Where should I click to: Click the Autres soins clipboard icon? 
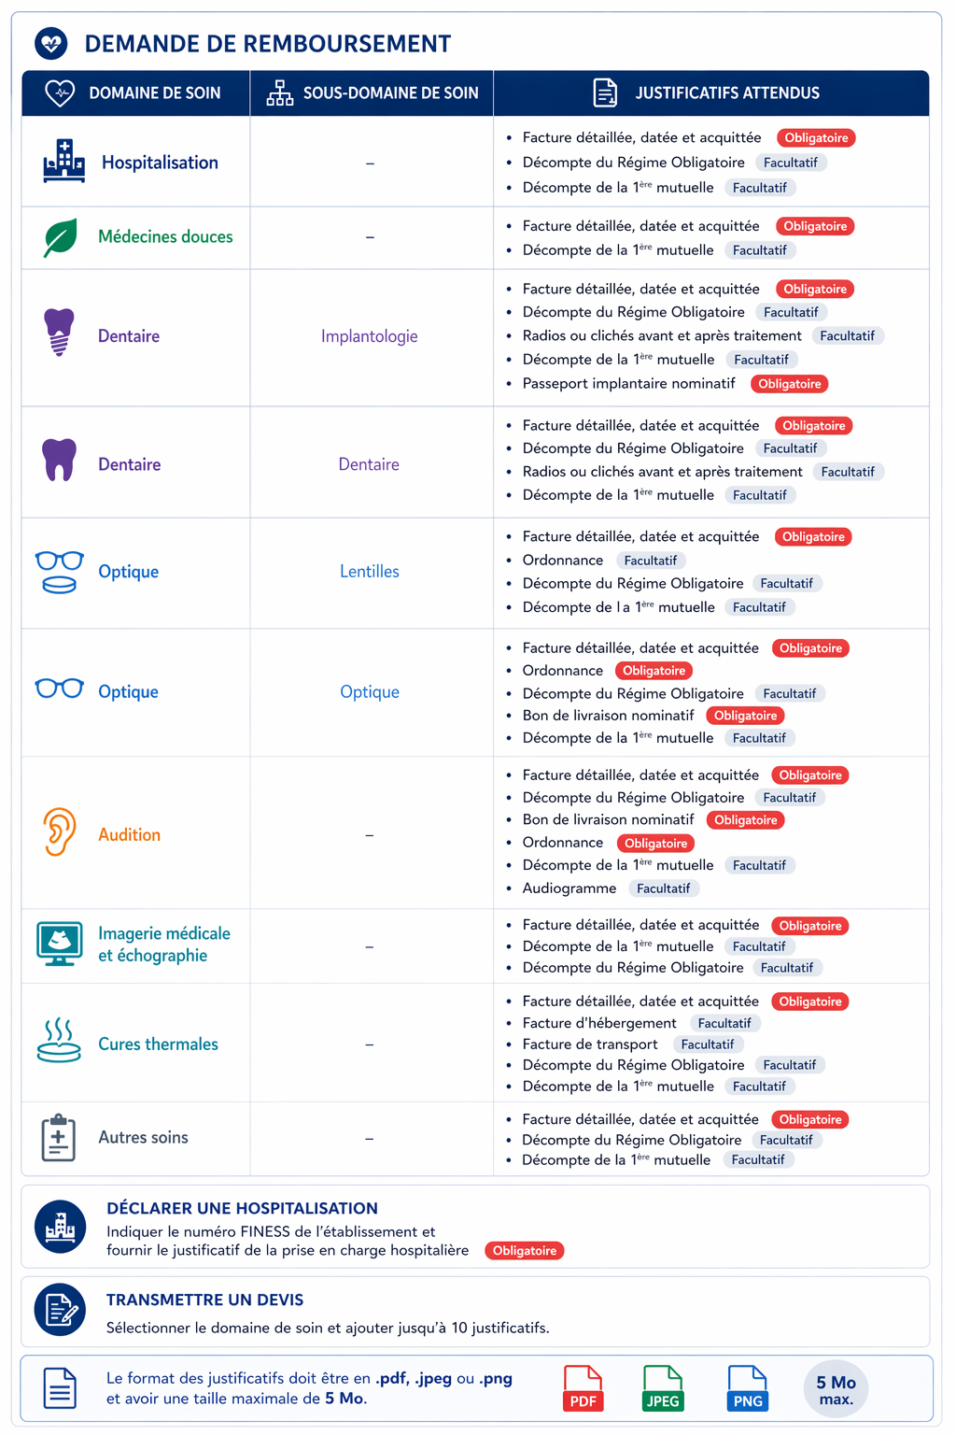59,1137
